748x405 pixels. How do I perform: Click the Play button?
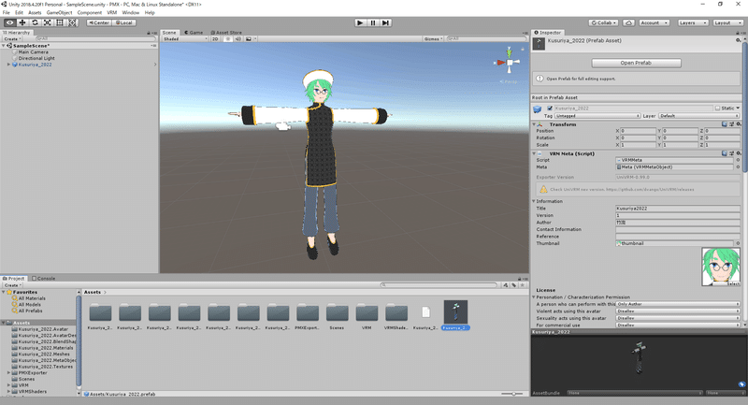[x=360, y=22]
